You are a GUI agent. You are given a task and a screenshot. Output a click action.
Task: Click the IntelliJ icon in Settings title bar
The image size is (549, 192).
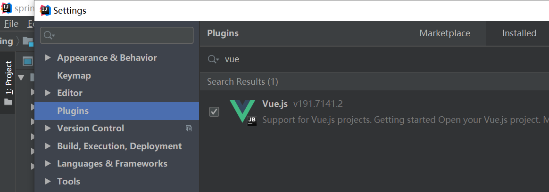[x=45, y=10]
